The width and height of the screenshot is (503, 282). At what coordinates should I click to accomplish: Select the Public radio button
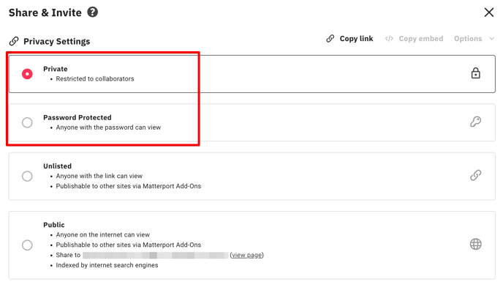27,245
